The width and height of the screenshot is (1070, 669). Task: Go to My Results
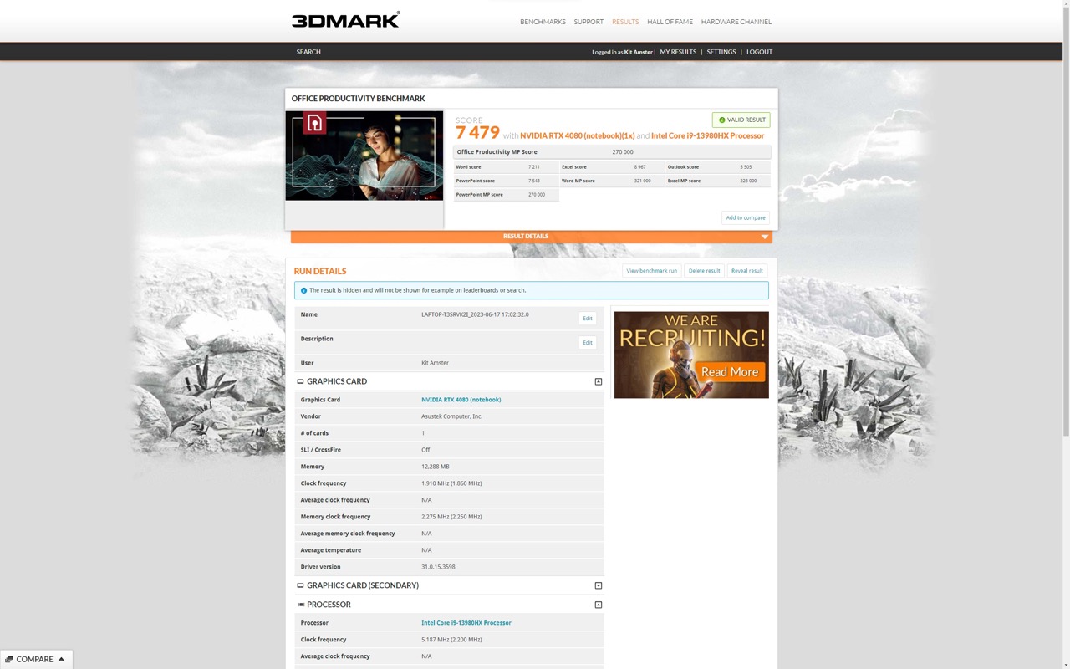(678, 52)
